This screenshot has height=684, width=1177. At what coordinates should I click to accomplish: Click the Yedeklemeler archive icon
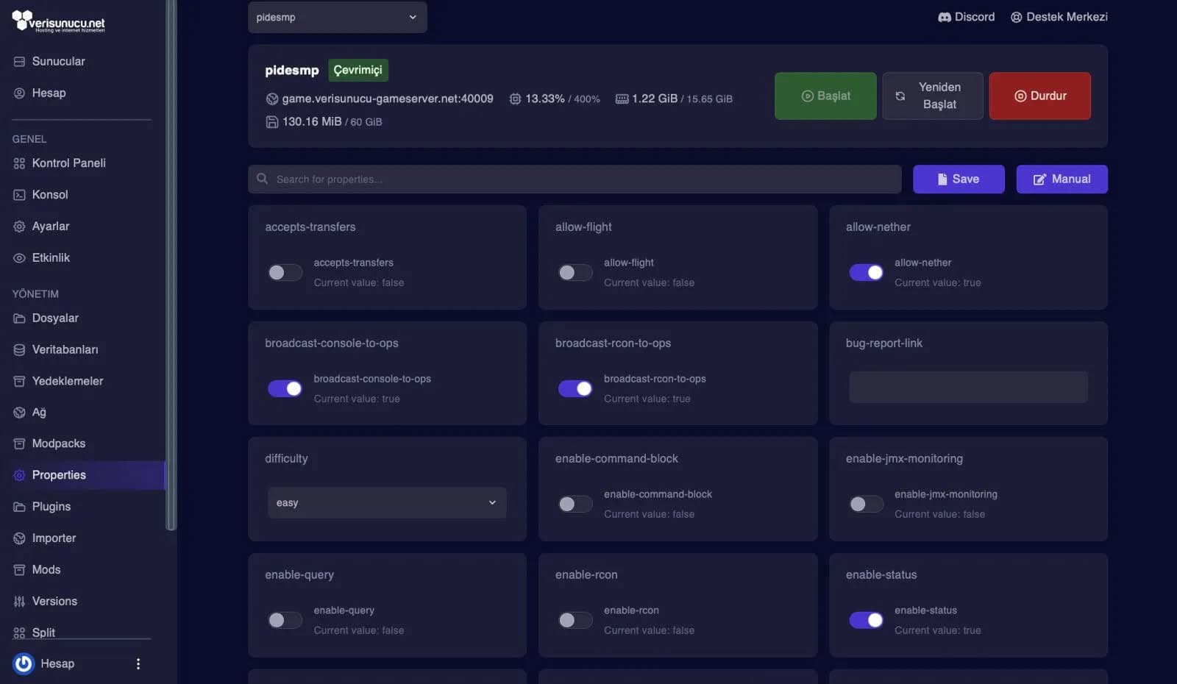tap(19, 382)
